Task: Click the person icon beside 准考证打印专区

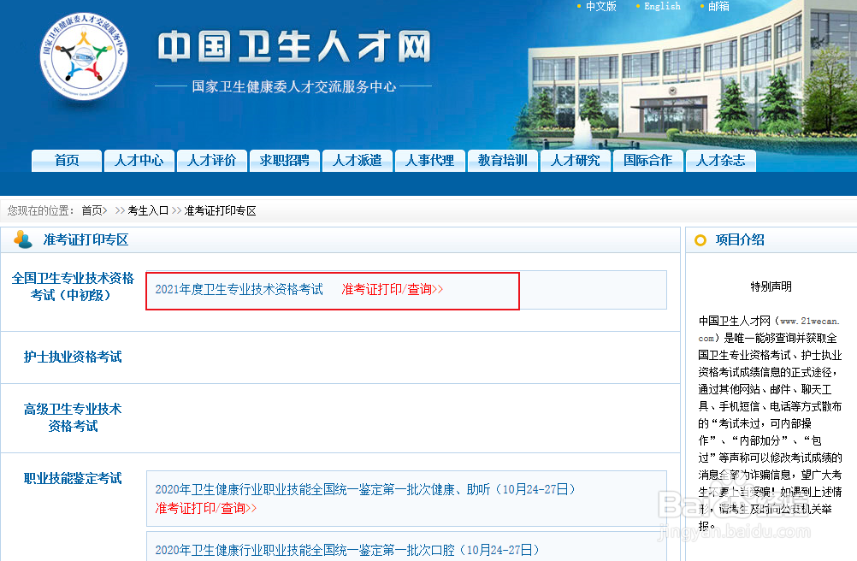Action: (22, 239)
